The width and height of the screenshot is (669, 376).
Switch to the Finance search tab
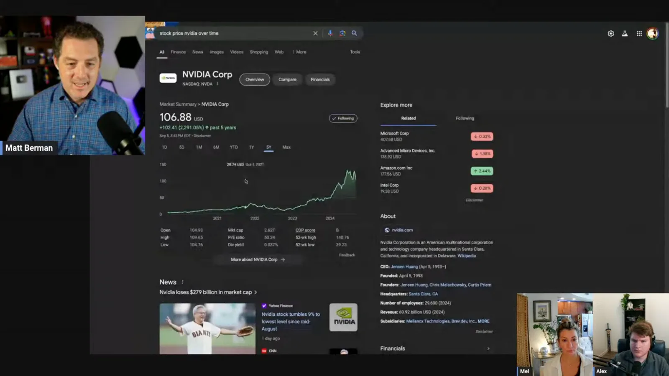[178, 52]
